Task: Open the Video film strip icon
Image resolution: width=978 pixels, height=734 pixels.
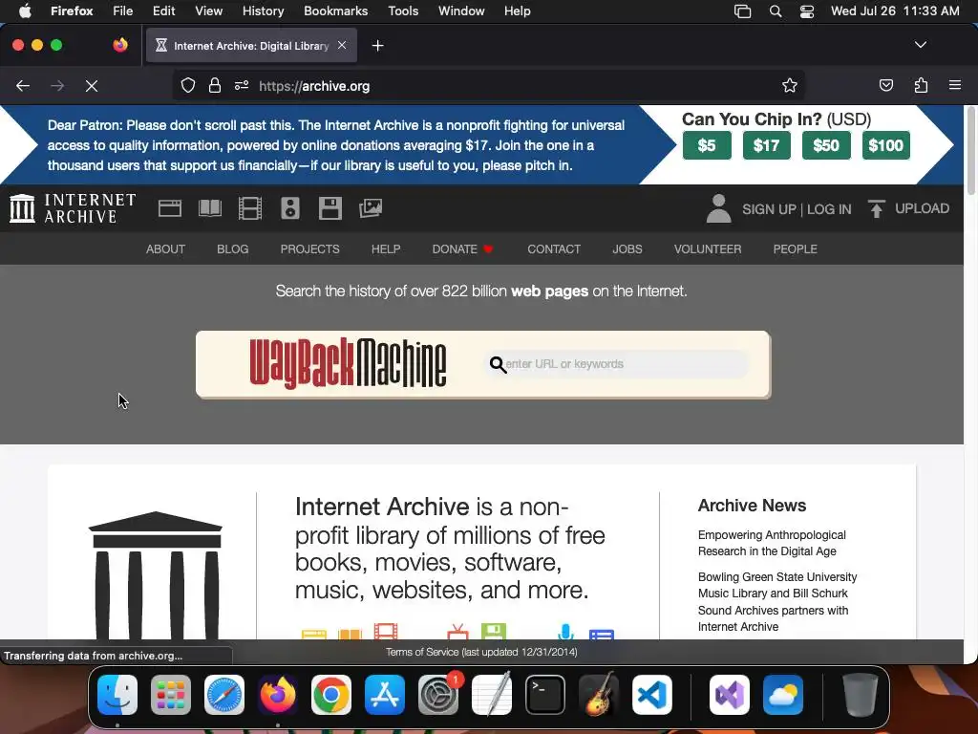Action: (x=250, y=207)
